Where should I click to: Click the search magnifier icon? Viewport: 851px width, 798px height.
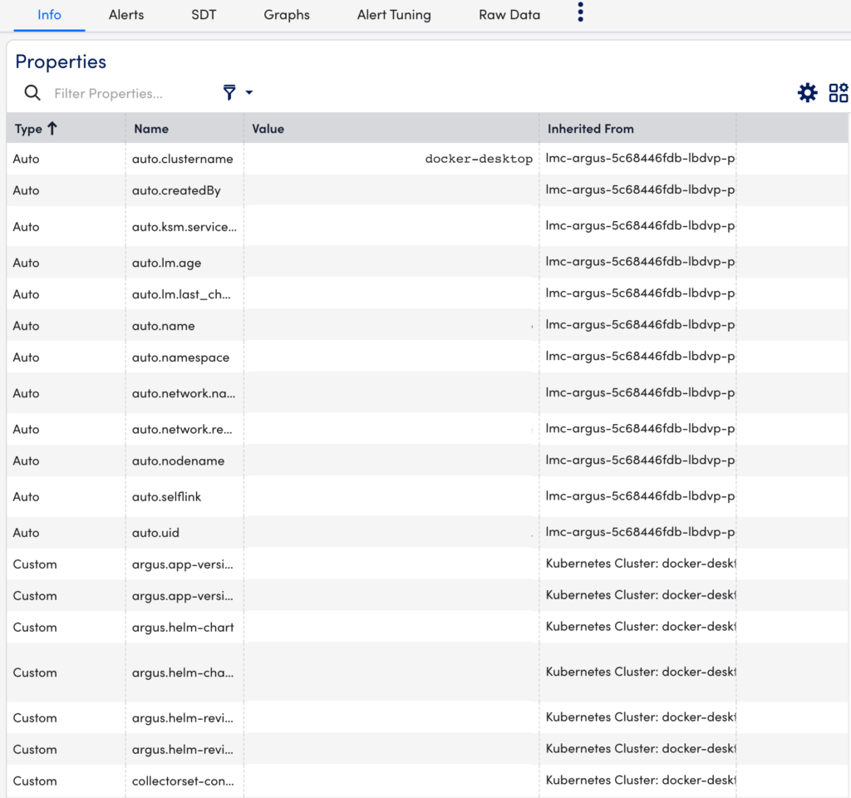point(32,93)
